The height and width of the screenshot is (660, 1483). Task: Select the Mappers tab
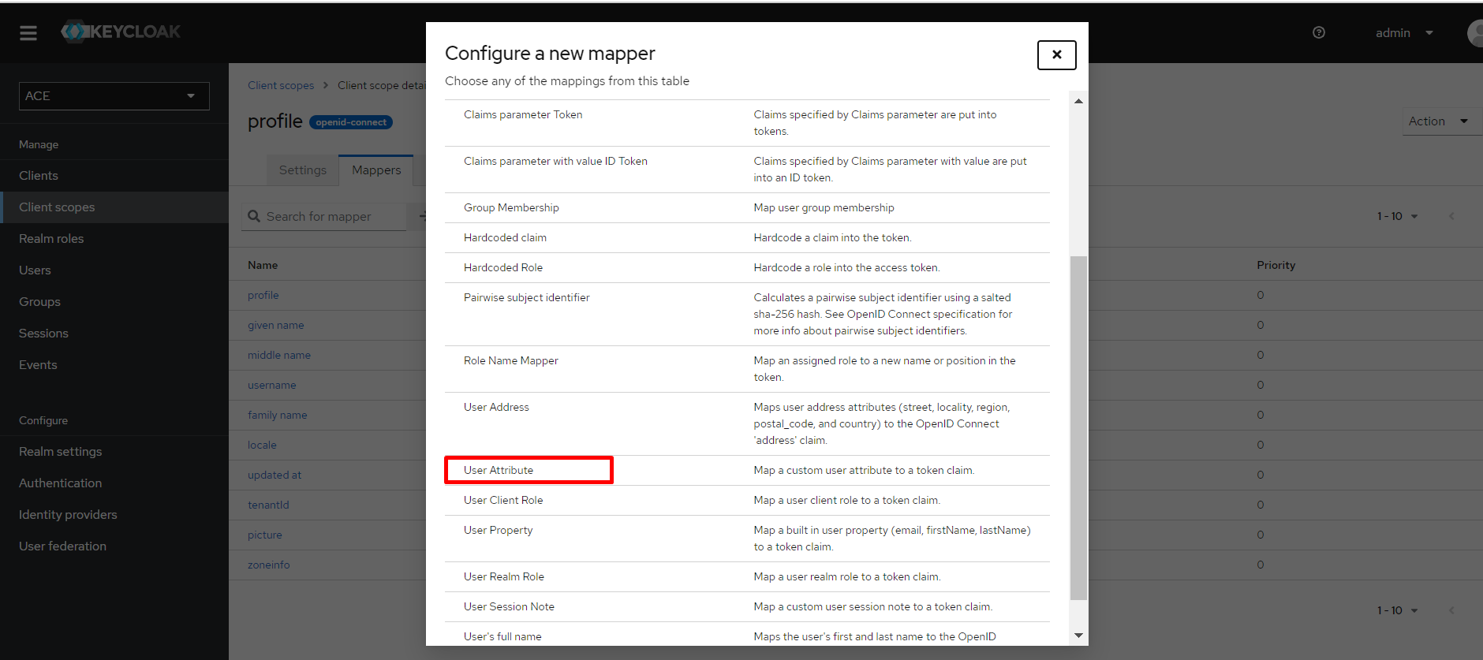click(376, 170)
